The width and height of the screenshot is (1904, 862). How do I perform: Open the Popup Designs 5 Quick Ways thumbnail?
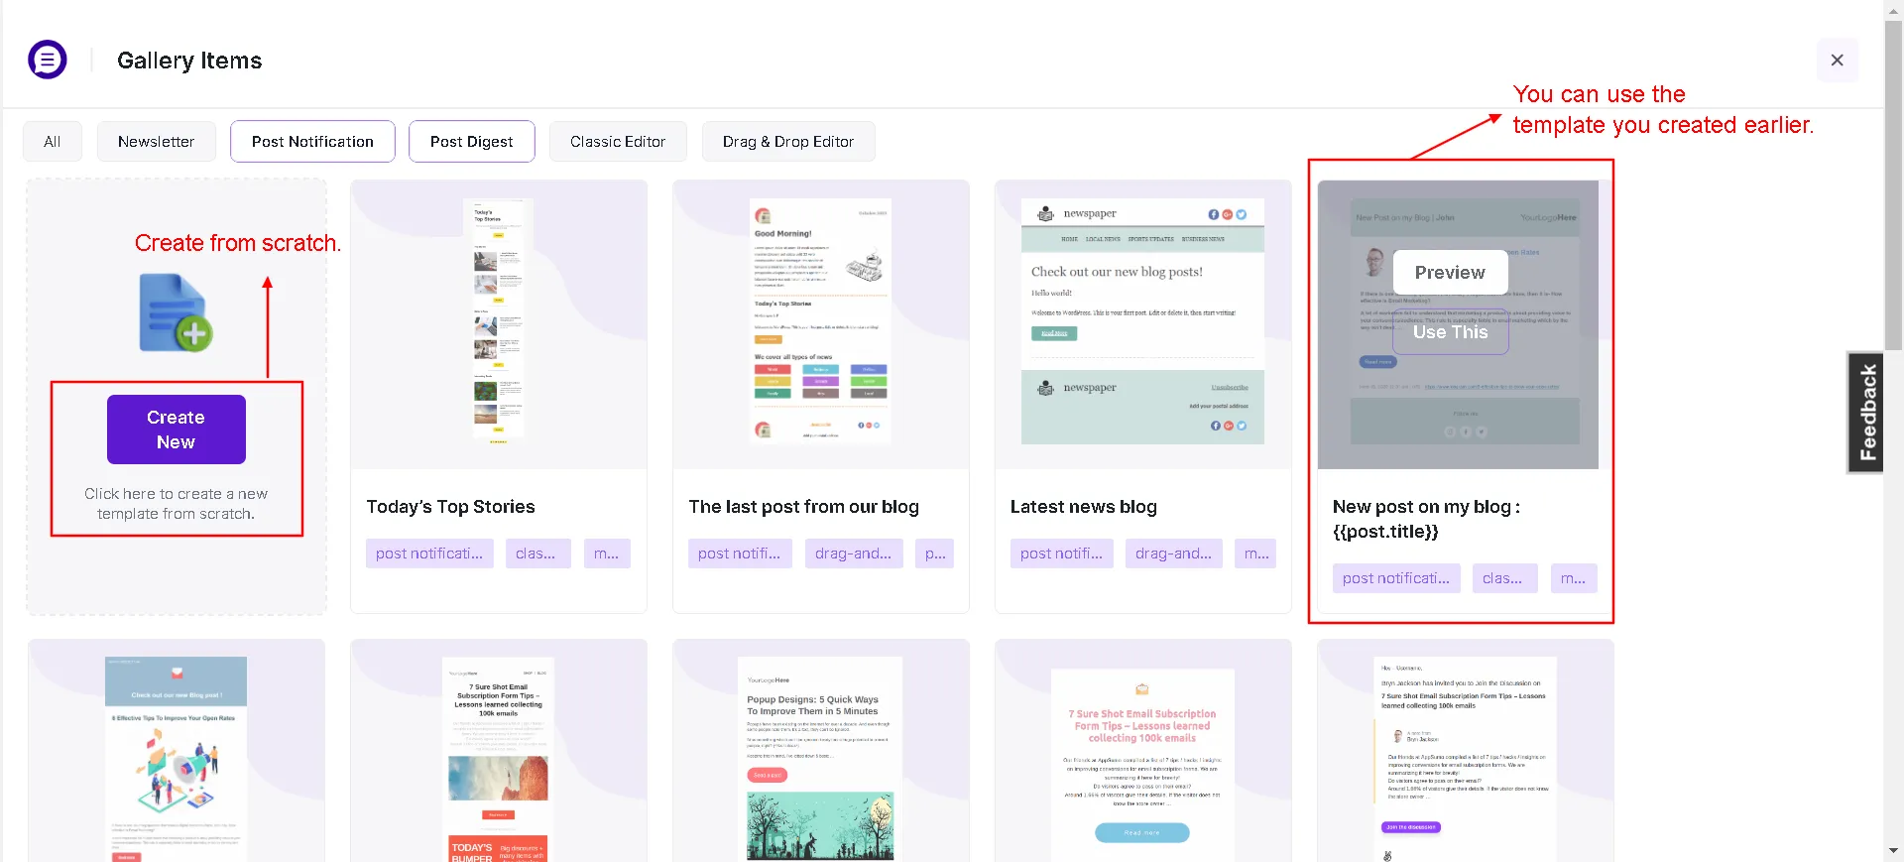821,751
